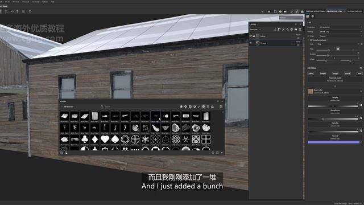Open the Projection dropdown in Fill properties
This screenshot has height=205, width=364.
341,27
